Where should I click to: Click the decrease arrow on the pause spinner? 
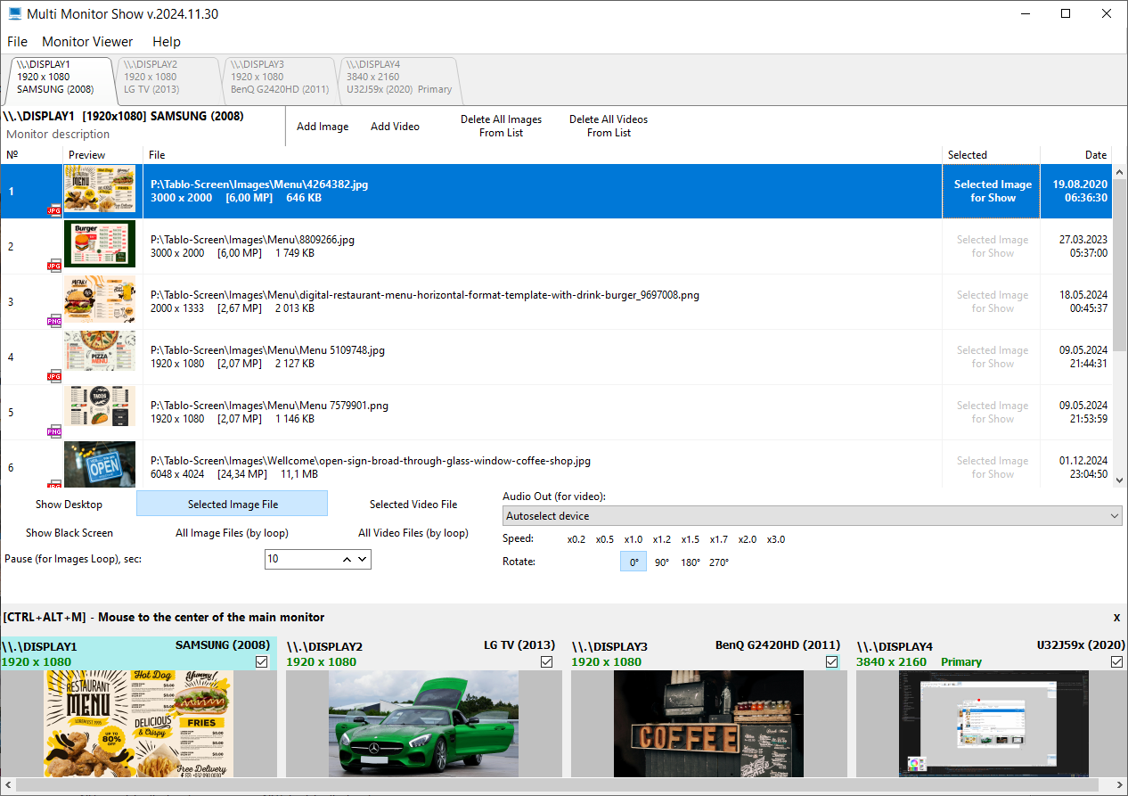362,559
